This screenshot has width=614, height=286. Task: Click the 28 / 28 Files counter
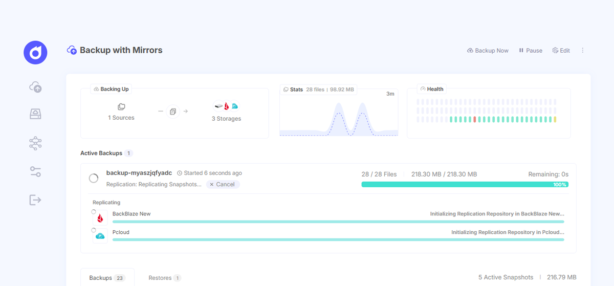(379, 174)
